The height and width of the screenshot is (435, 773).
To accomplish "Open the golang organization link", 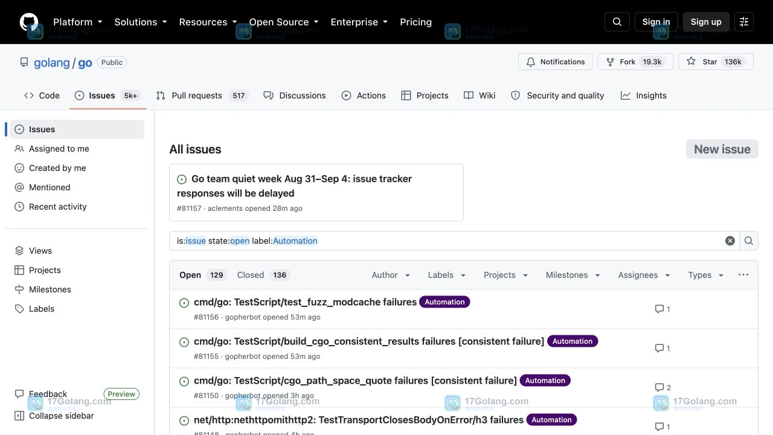I will tap(52, 63).
